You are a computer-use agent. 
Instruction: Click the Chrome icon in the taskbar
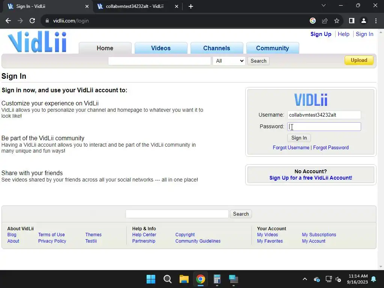tap(200, 279)
